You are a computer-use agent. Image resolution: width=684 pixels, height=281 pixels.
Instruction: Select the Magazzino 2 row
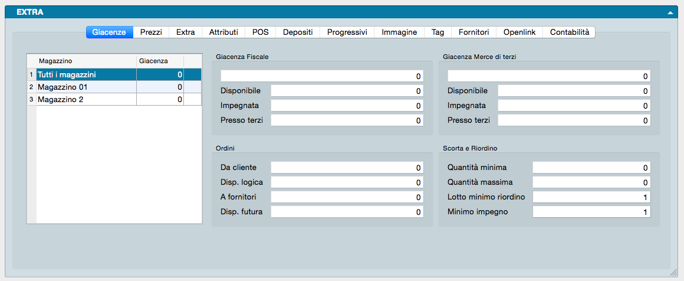click(x=86, y=100)
